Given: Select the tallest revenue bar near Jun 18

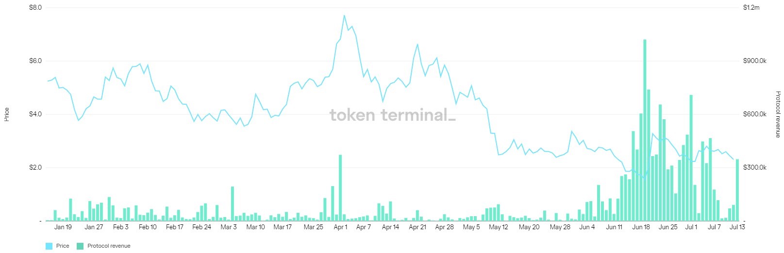Looking at the screenshot, I should (x=645, y=130).
